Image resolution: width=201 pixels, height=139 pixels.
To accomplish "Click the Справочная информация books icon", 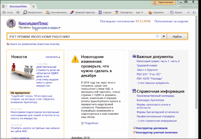I will [x=134, y=91].
